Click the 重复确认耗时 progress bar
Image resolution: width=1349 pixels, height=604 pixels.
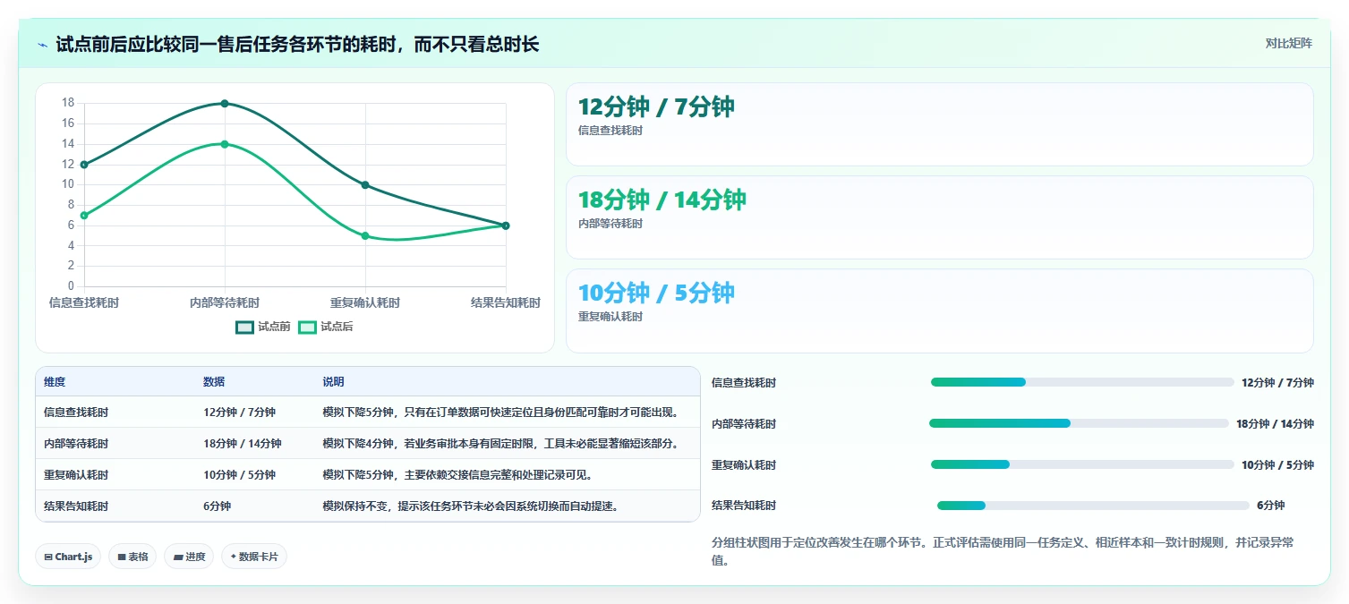(1082, 464)
